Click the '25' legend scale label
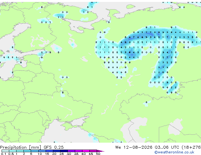 click(62, 154)
